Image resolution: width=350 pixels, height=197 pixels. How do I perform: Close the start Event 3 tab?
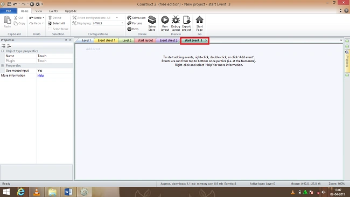point(206,40)
